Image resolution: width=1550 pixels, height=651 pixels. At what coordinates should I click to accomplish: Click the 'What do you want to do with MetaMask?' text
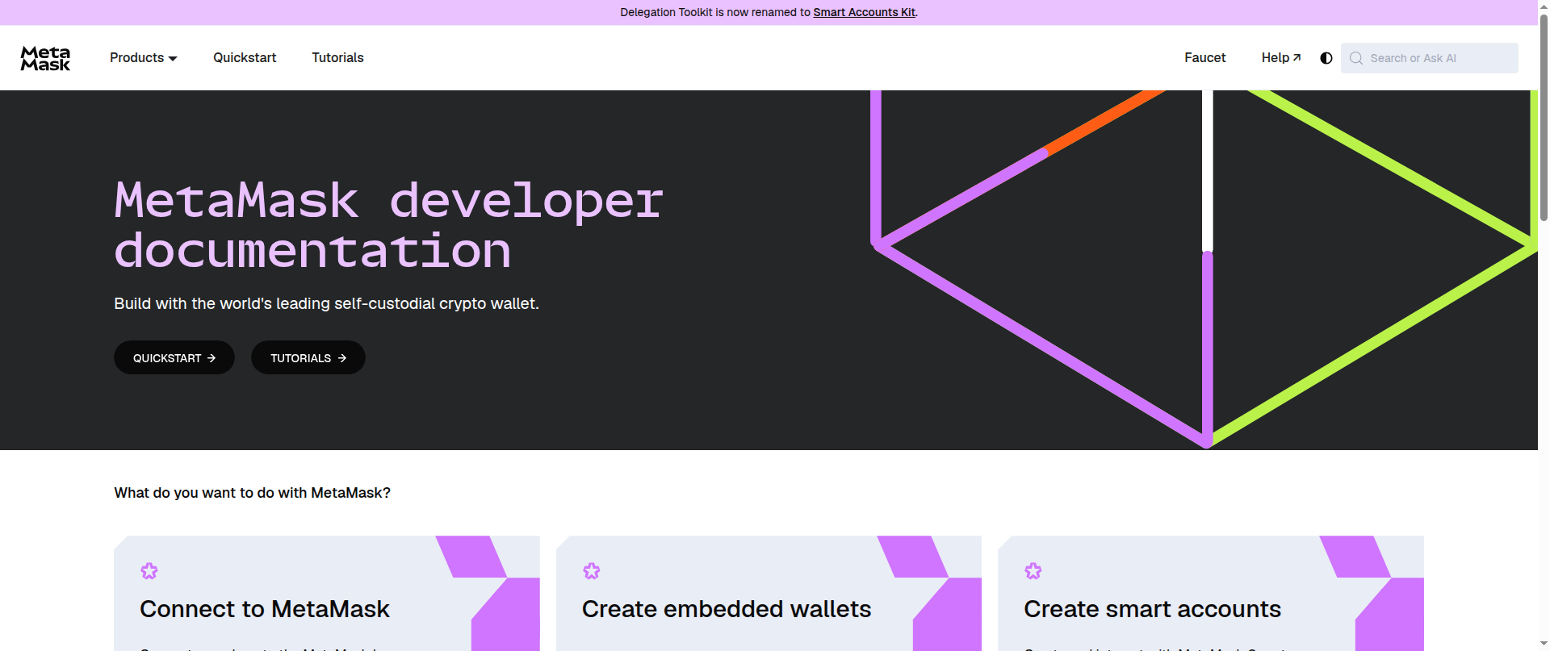[253, 493]
